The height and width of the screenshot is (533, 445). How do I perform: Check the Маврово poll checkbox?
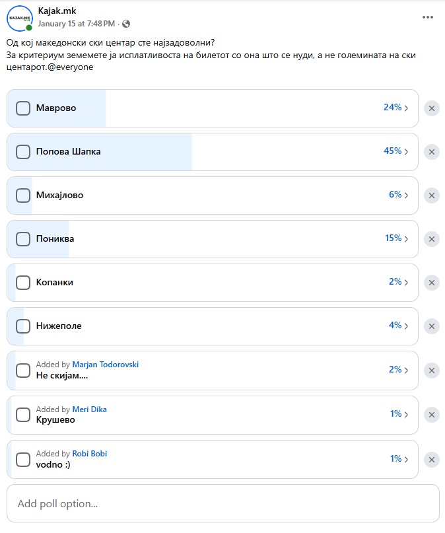tap(23, 108)
